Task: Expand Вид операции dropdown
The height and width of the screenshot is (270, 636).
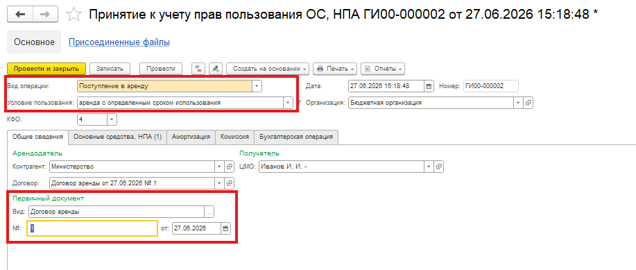Action: pyautogui.click(x=257, y=86)
